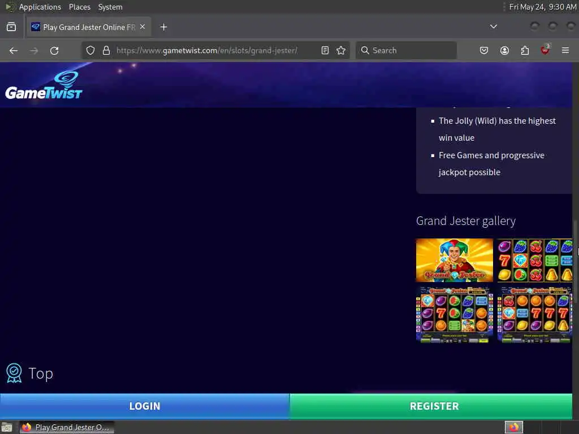Reload the current page
This screenshot has height=434, width=579.
click(x=54, y=50)
